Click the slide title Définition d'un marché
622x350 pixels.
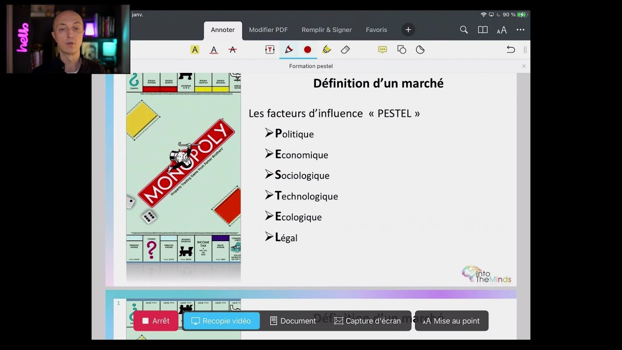click(x=378, y=84)
